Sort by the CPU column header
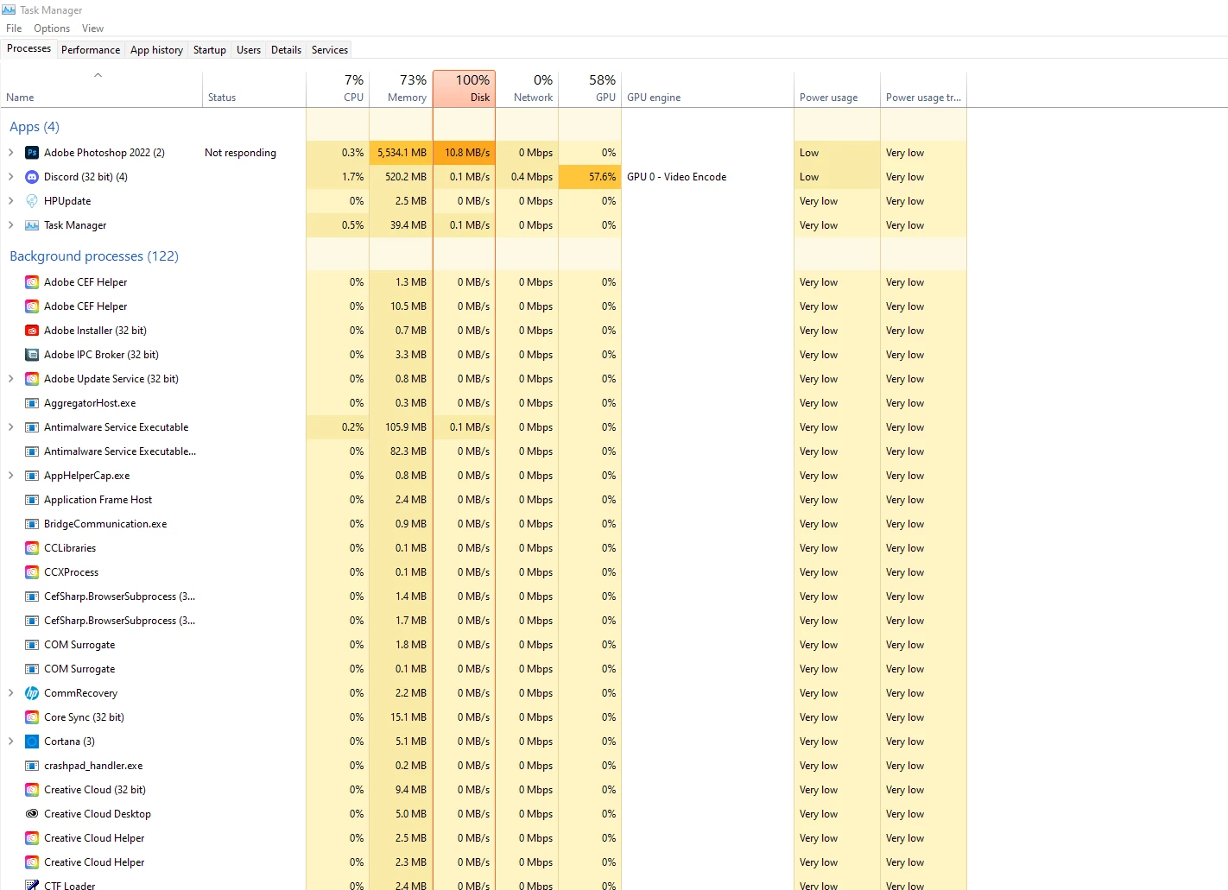This screenshot has height=890, width=1228. (338, 89)
